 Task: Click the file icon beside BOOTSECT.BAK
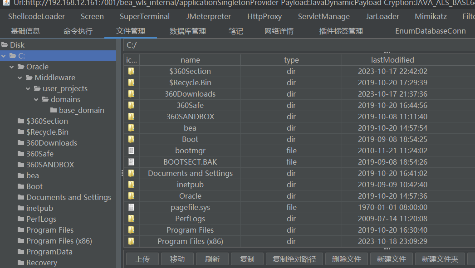point(131,162)
